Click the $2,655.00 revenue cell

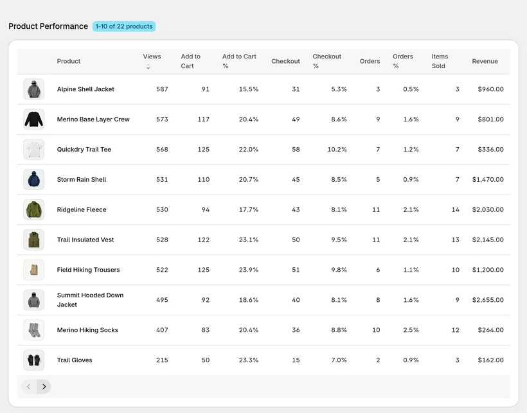[x=488, y=300]
